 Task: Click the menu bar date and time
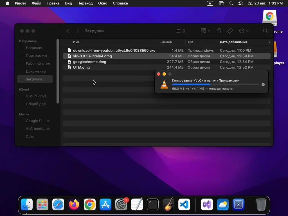(x=265, y=3)
